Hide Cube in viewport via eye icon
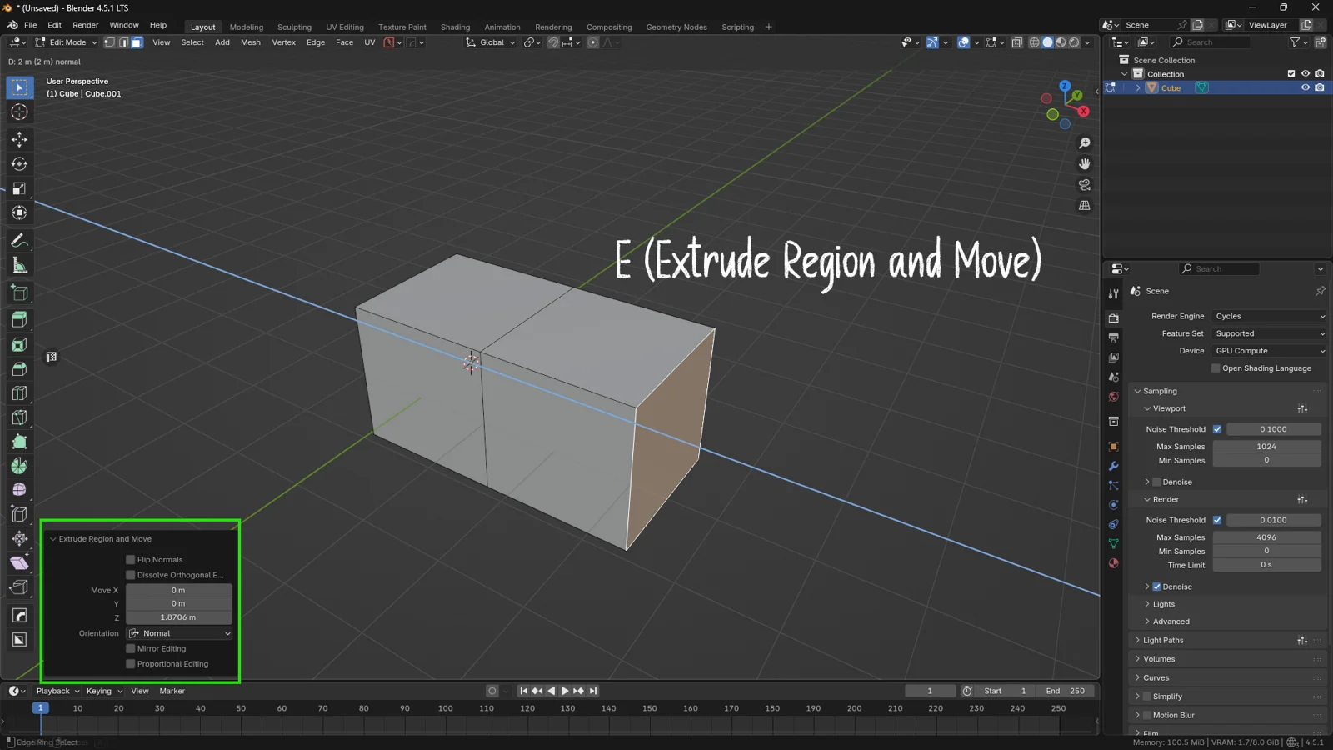This screenshot has width=1333, height=750. pos(1306,87)
